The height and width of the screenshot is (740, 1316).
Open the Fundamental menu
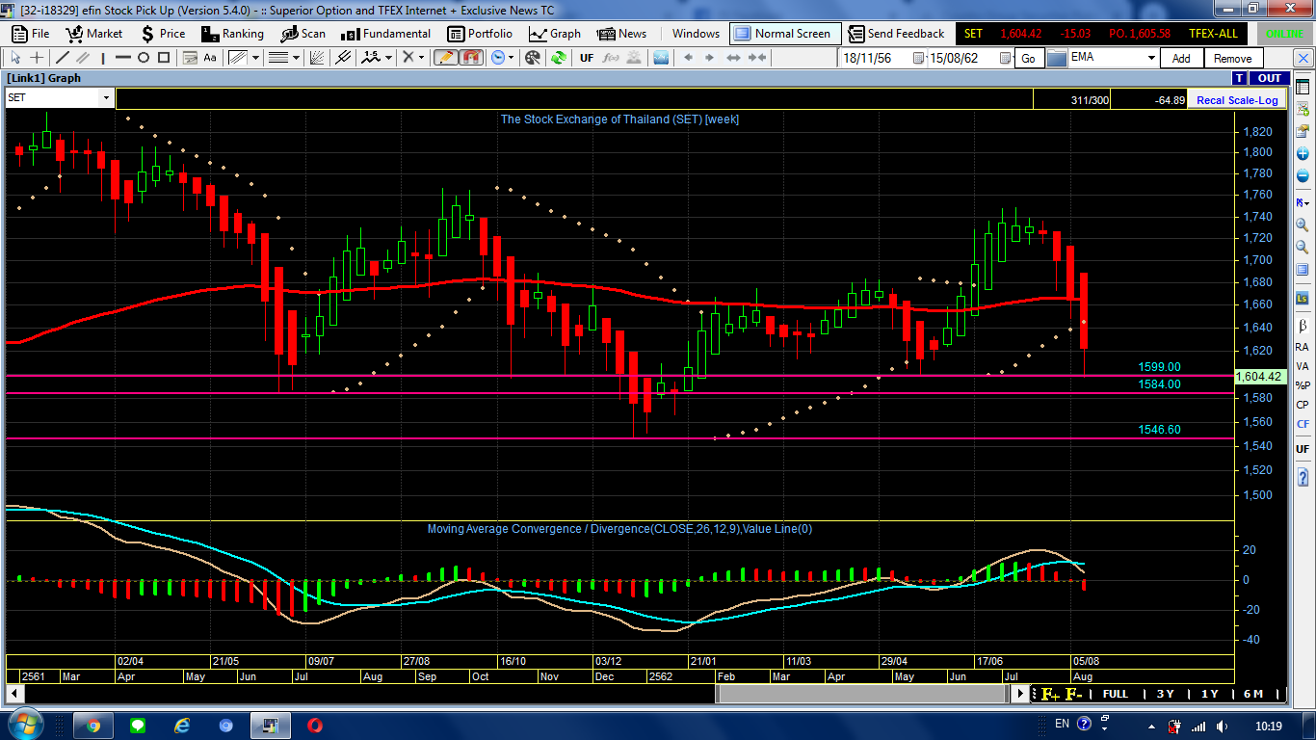[385, 34]
